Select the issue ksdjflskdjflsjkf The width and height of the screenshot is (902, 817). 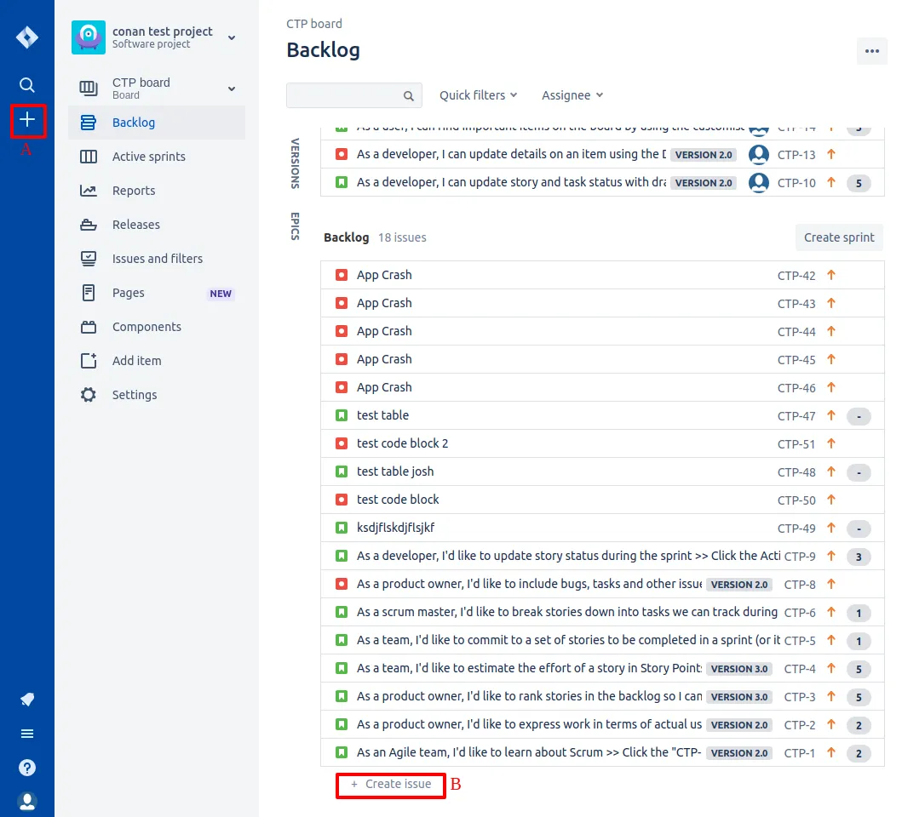click(395, 528)
